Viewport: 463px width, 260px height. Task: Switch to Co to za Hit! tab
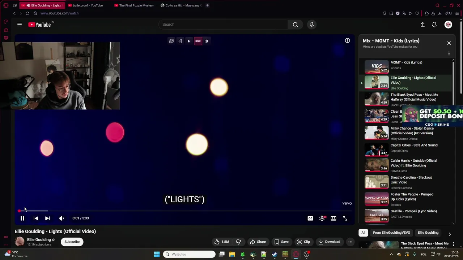pos(181,5)
